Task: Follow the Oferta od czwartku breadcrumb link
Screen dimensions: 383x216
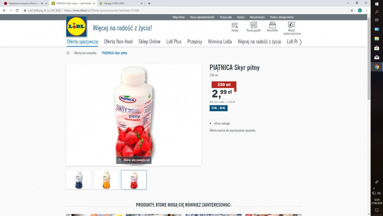Action: [85, 53]
